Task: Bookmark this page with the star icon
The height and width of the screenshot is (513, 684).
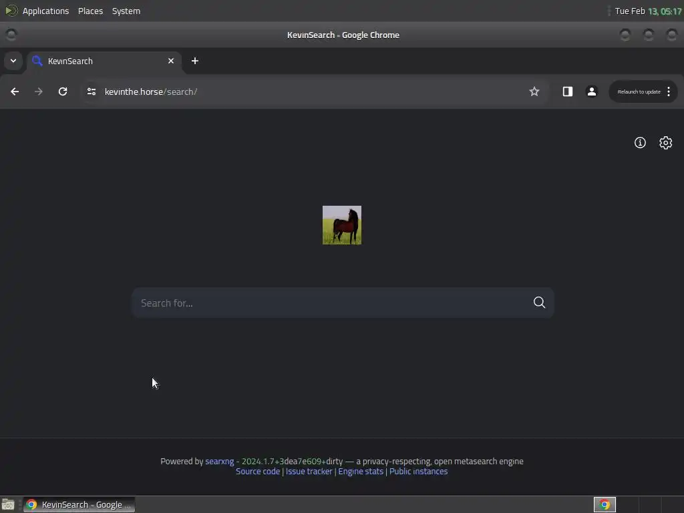Action: click(x=534, y=92)
